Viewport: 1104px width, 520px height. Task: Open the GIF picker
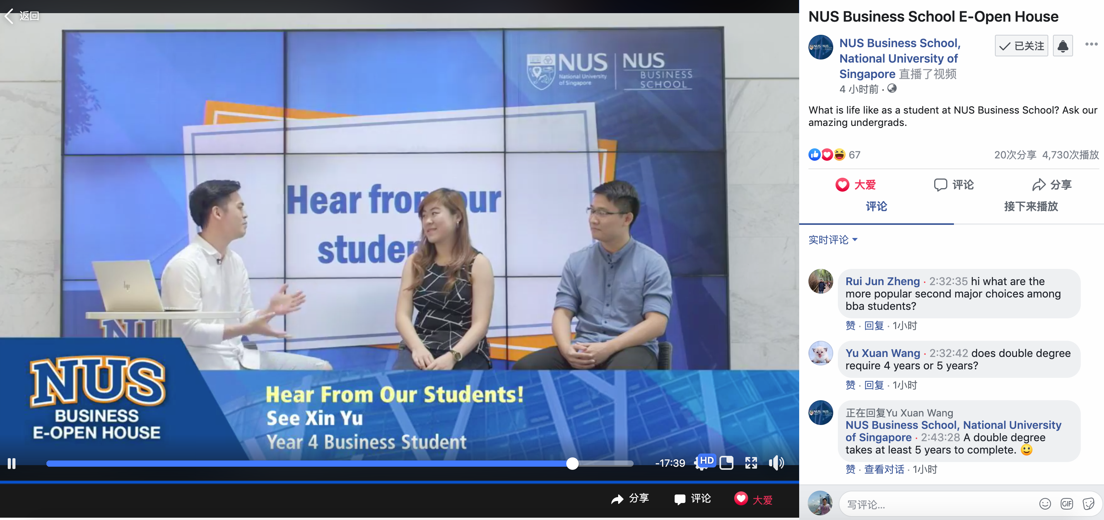click(x=1067, y=504)
